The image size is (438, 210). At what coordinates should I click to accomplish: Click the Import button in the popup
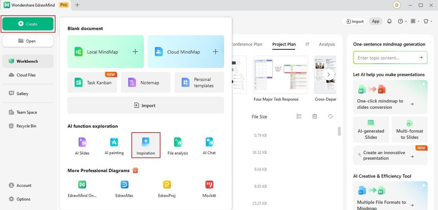pos(146,105)
